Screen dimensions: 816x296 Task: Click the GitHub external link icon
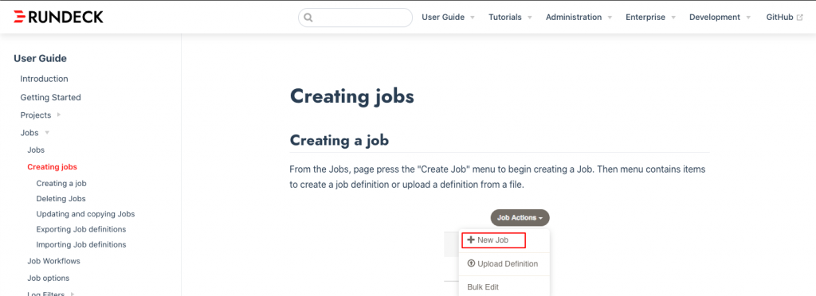(800, 18)
